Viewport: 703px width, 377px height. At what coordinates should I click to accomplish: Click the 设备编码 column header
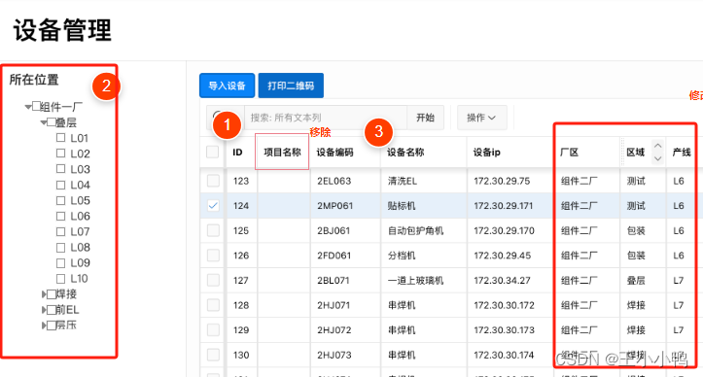coord(334,153)
